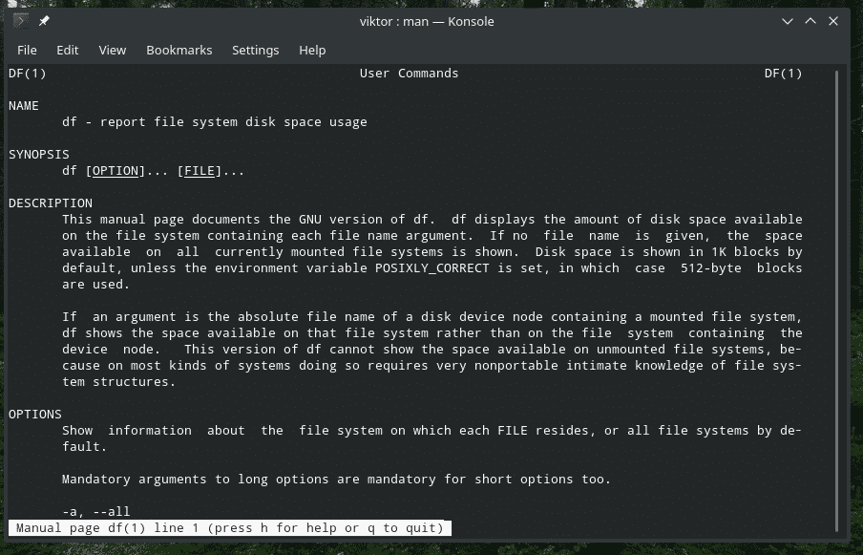
Task: Open the File menu
Action: tap(27, 50)
